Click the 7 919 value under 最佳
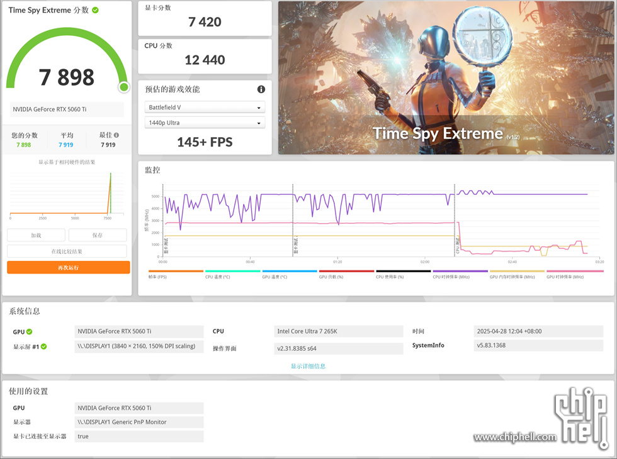Screen dimensions: 617x459 coord(108,145)
